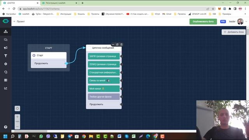Click Опубликовать бота button
This screenshot has width=249, height=140.
click(203, 21)
